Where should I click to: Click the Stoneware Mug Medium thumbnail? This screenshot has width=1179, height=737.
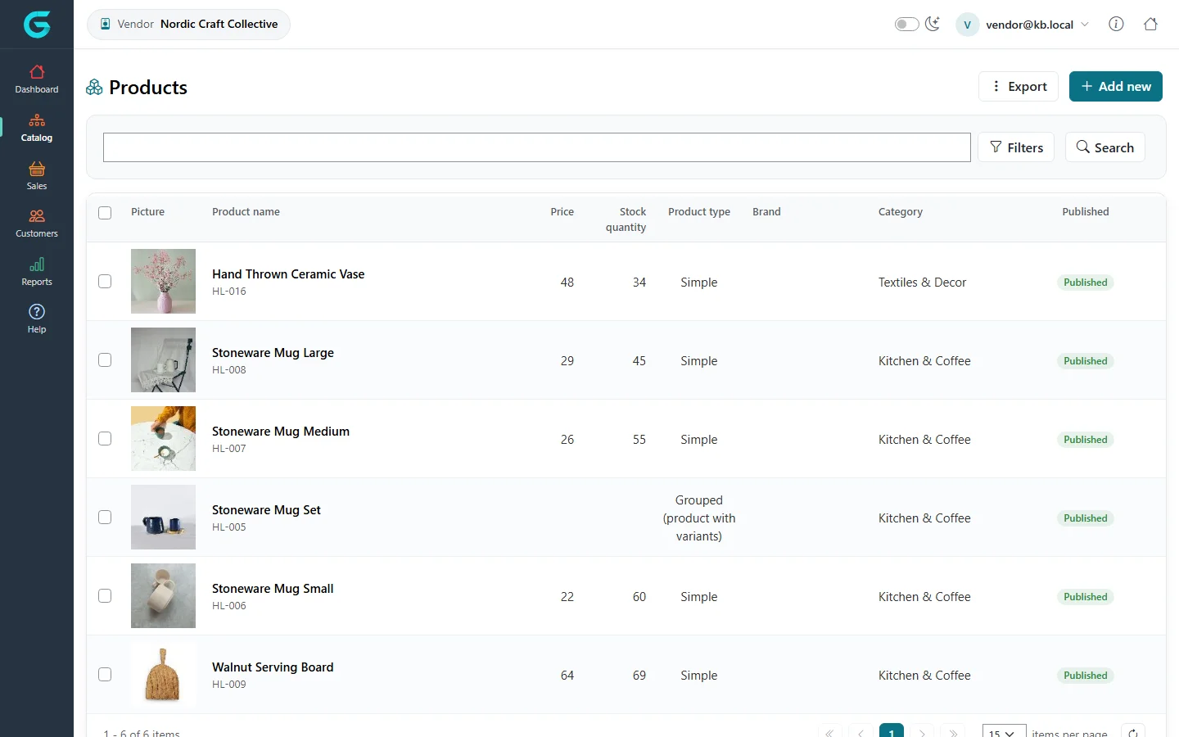click(x=163, y=438)
